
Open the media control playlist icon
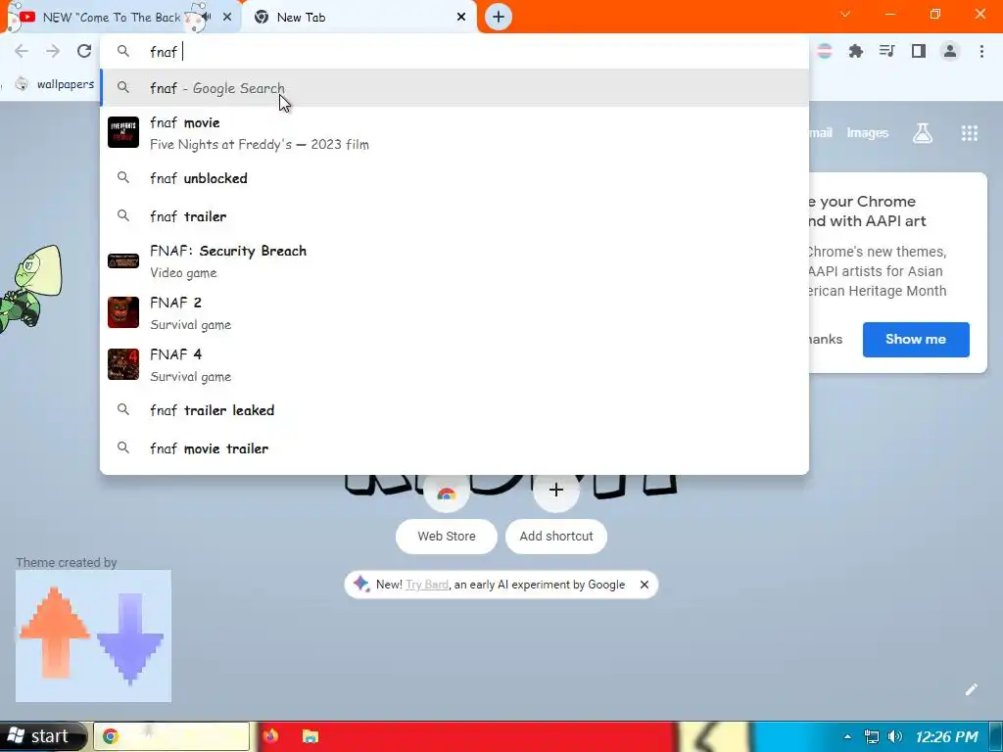coord(886,51)
